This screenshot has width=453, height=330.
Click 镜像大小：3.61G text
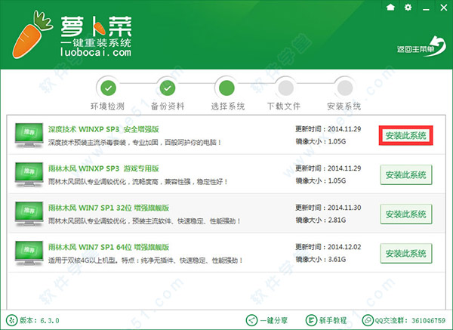point(320,259)
